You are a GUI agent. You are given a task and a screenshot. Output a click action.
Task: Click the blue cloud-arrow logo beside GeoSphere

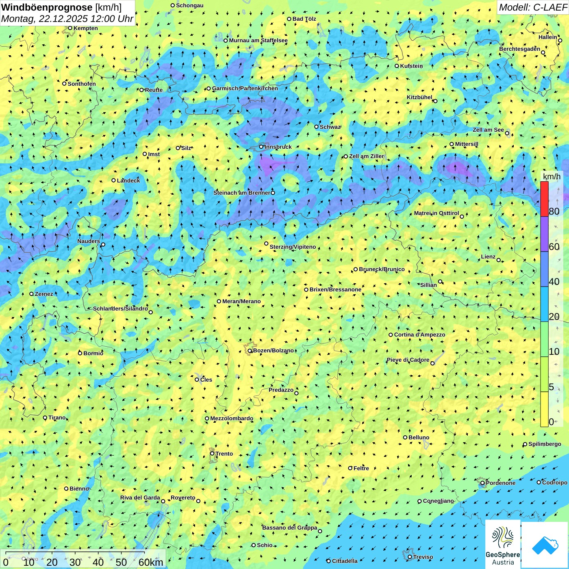click(545, 545)
